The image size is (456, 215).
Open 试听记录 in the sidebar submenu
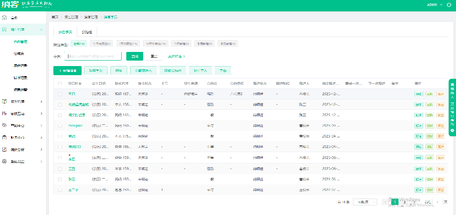point(21,78)
